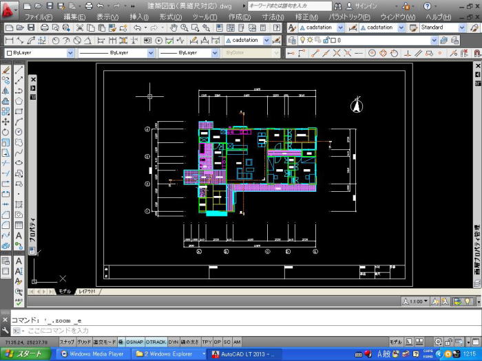The image size is (482, 361).
Task: Toggle 直交モード ortho mode
Action: 105,342
